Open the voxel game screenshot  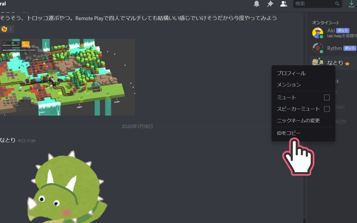68,77
